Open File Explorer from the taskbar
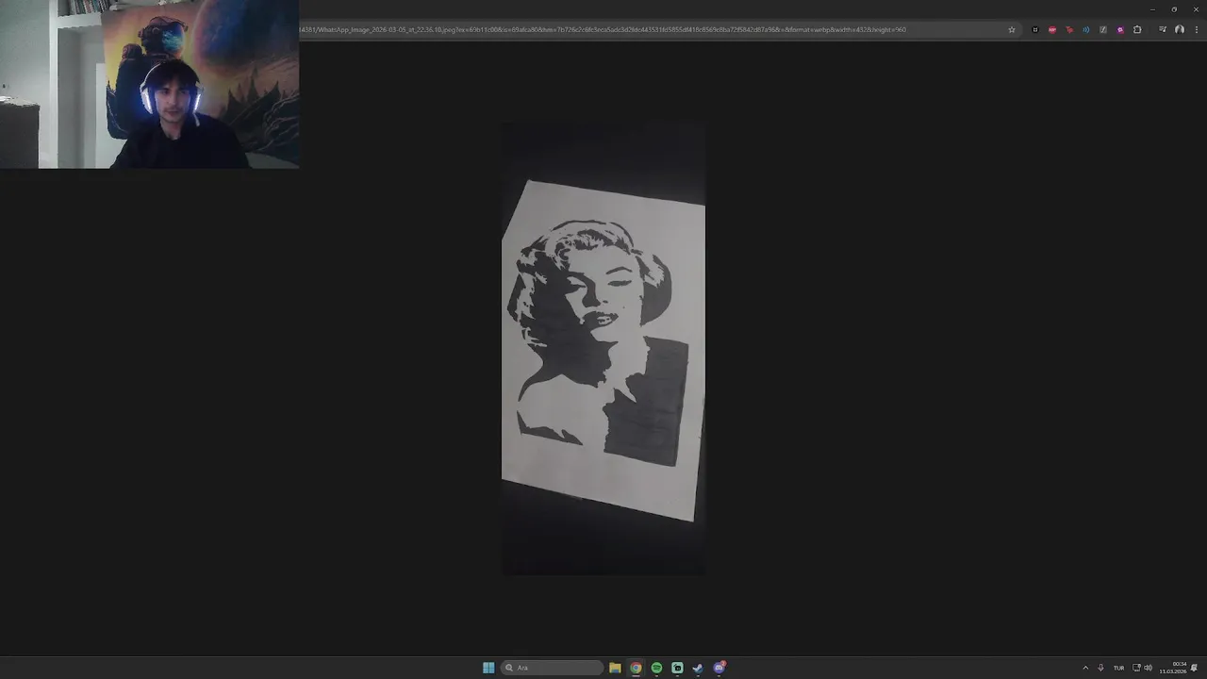The width and height of the screenshot is (1207, 679). pos(615,668)
